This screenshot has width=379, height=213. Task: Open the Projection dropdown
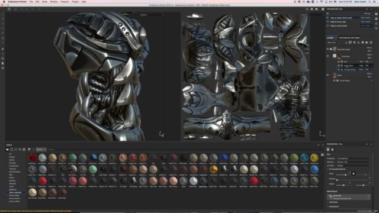click(x=354, y=159)
